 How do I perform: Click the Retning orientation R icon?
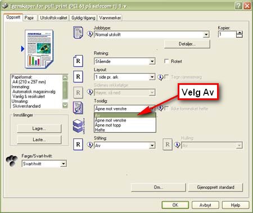(78, 61)
